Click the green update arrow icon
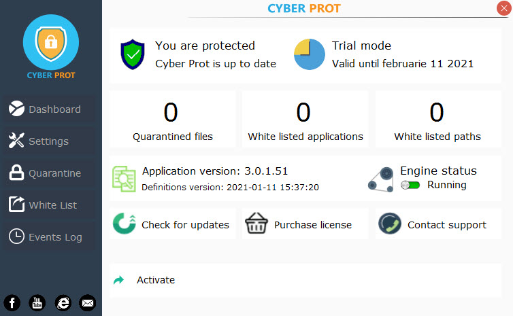The image size is (513, 316). (x=124, y=224)
